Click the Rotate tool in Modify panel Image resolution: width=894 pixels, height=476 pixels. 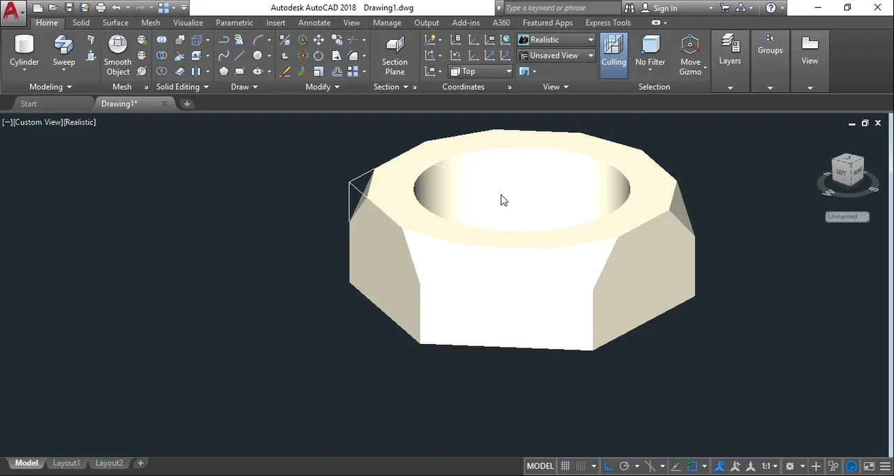318,56
